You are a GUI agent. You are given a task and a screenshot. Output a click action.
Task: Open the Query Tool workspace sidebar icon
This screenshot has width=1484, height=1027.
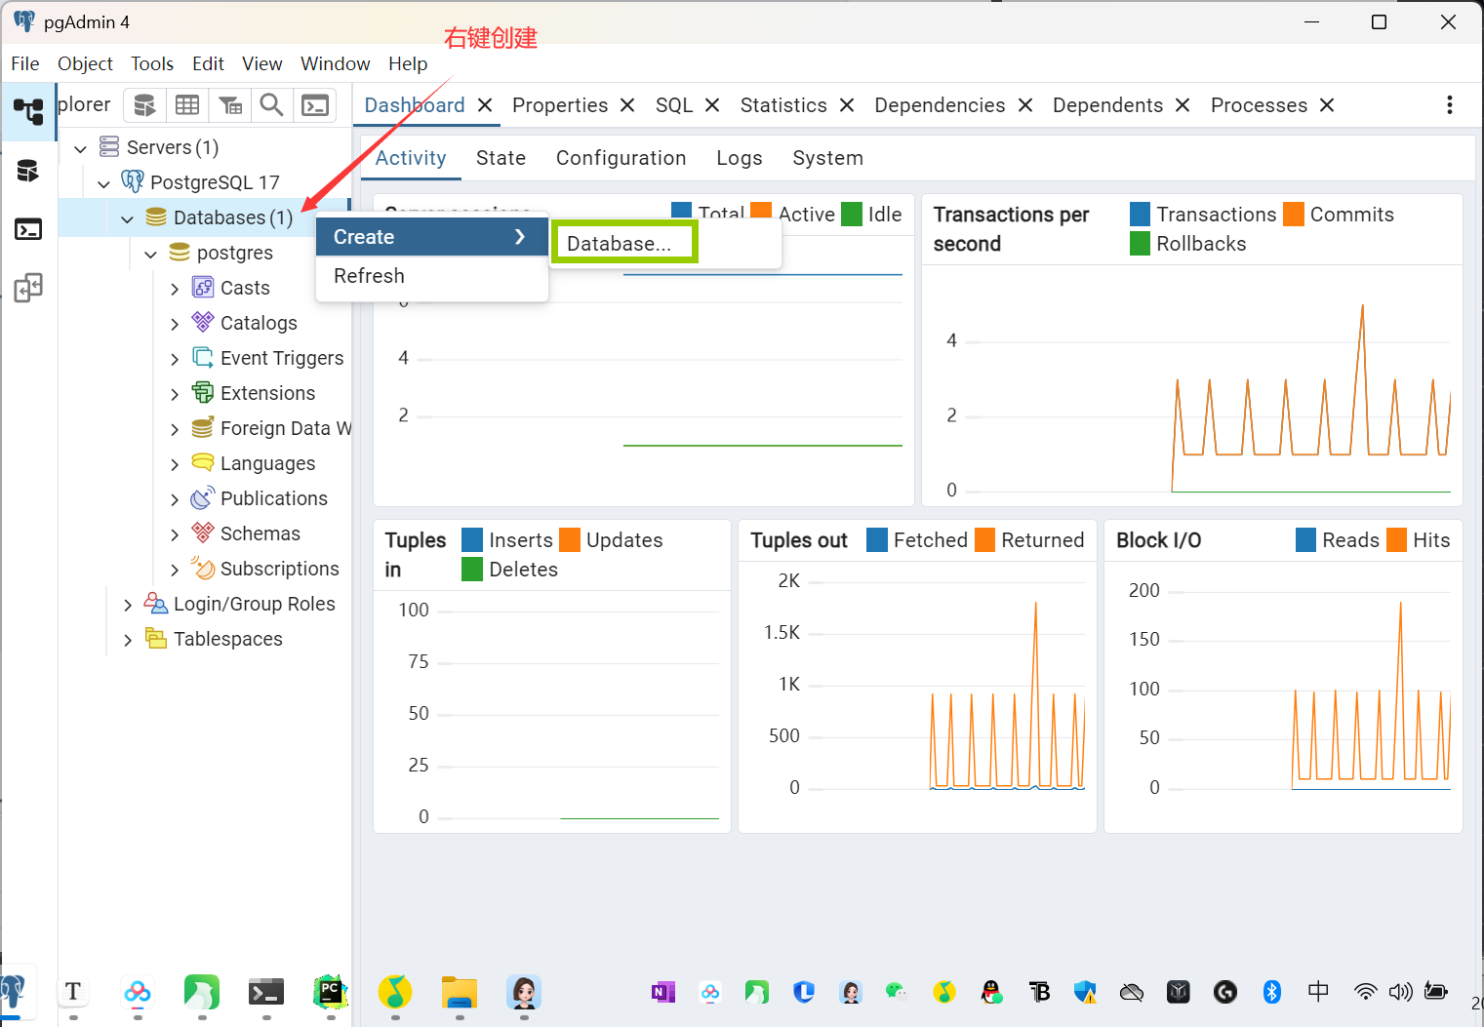tap(27, 172)
